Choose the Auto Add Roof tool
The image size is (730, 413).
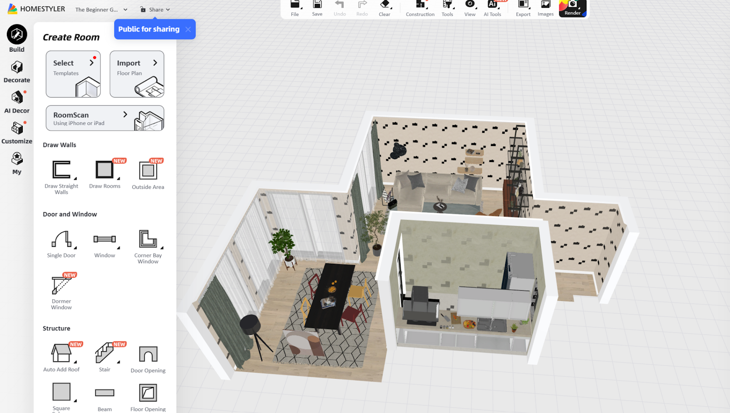[x=62, y=358]
